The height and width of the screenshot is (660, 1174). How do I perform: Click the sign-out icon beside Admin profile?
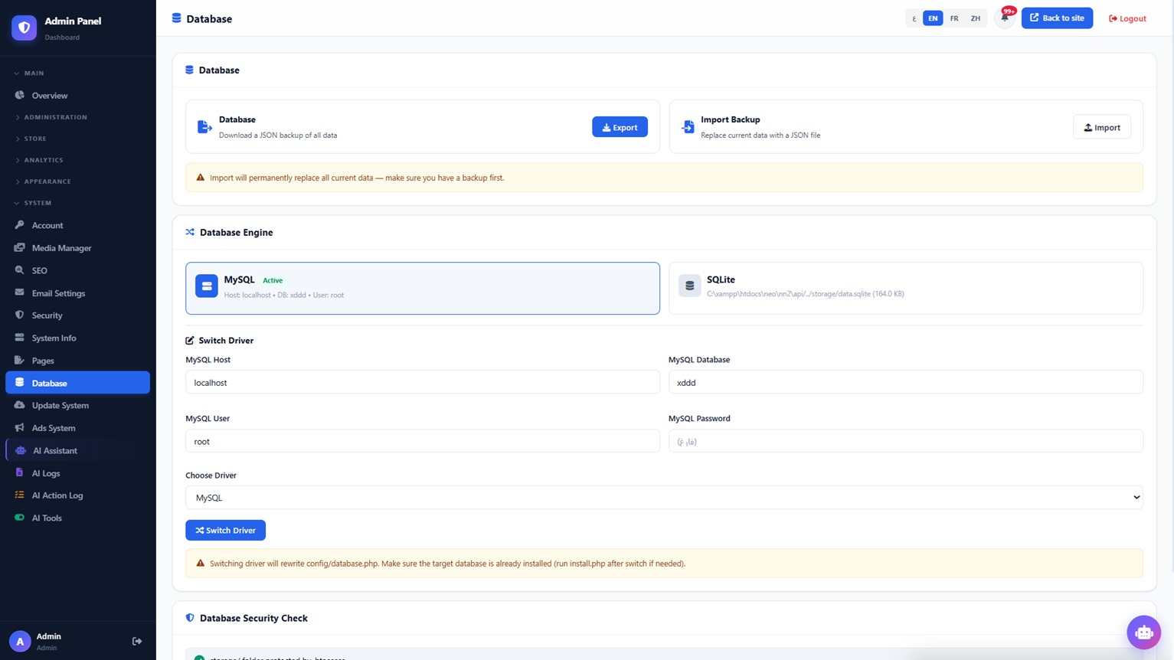[x=137, y=641]
